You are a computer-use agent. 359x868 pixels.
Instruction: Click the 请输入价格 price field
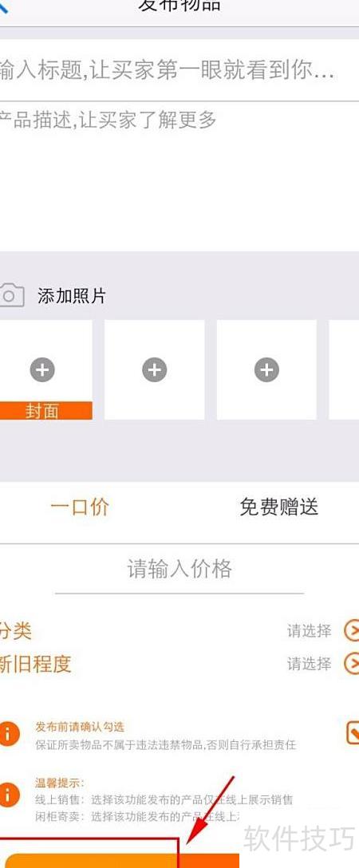coord(179,569)
